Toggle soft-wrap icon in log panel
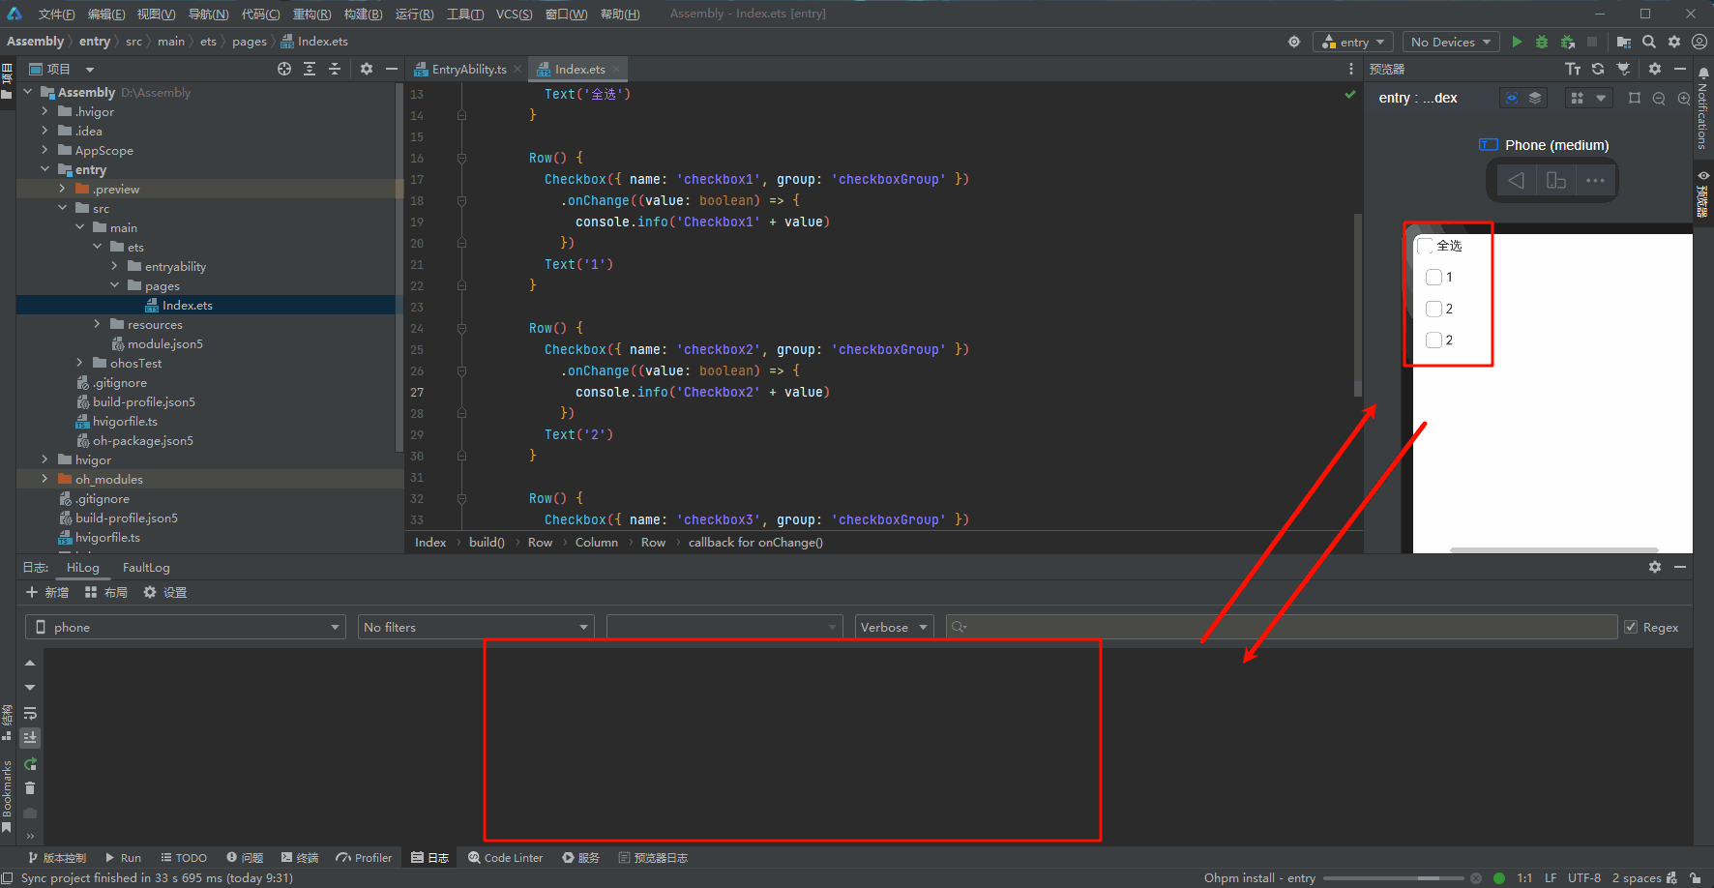This screenshot has width=1714, height=888. [x=30, y=713]
